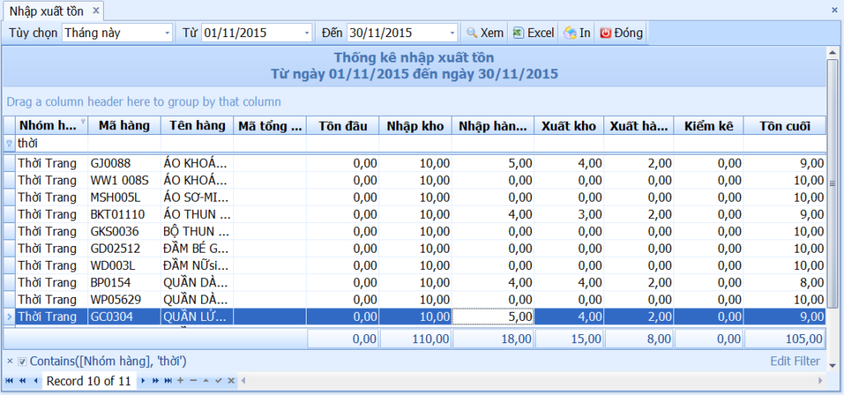Append new record with plus icon
844x395 pixels.
181,380
